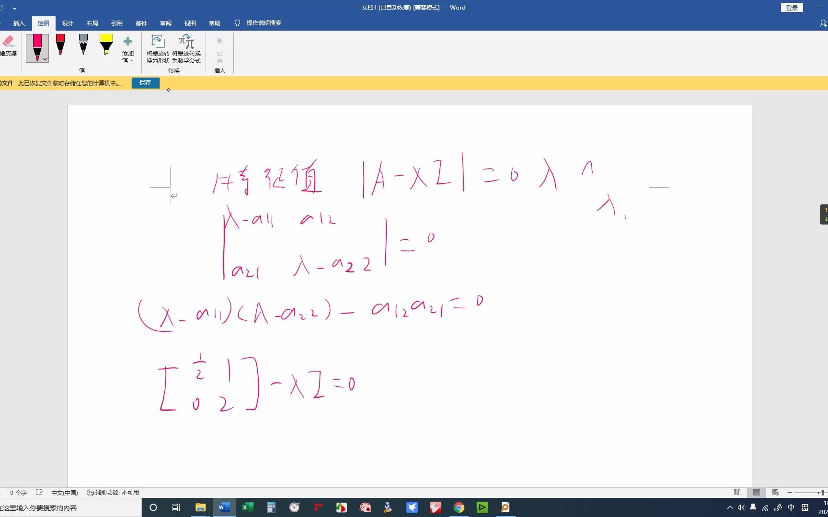Click the grayed-out canvas insert button
This screenshot has height=517, width=828.
(219, 49)
